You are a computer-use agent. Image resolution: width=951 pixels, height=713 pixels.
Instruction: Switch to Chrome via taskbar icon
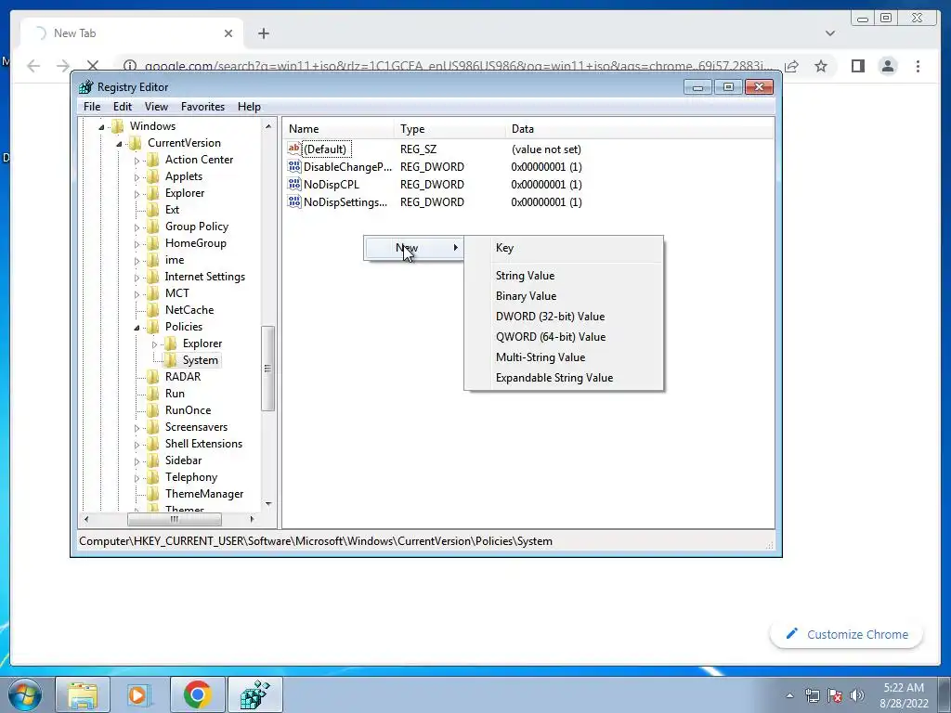(x=198, y=694)
